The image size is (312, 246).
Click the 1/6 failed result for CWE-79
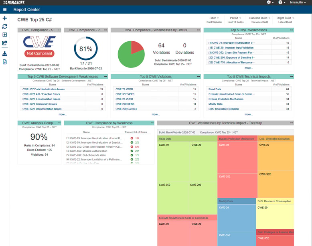tap(137, 138)
